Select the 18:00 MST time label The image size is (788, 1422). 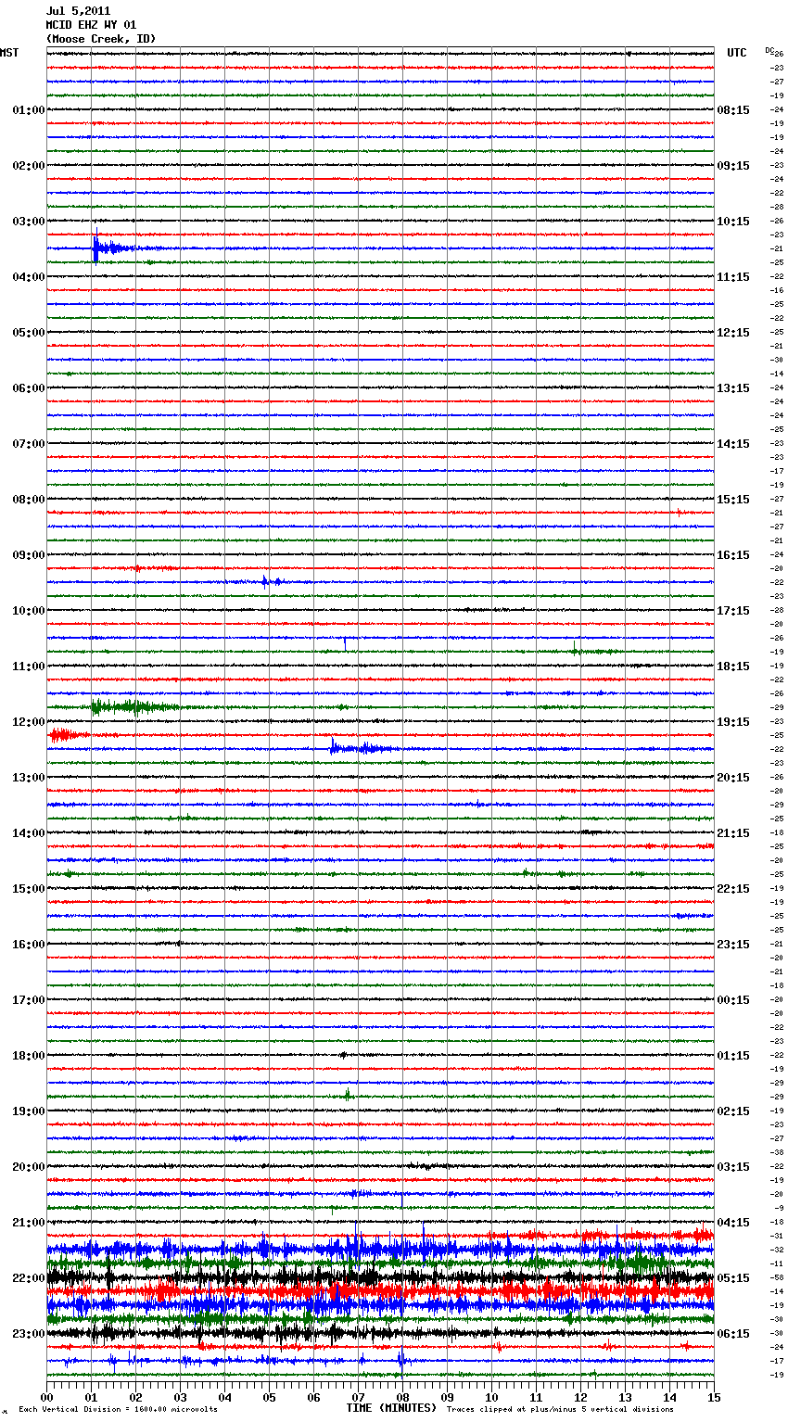tap(29, 1056)
